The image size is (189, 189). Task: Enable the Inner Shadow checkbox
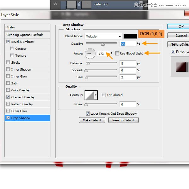coord(8,69)
